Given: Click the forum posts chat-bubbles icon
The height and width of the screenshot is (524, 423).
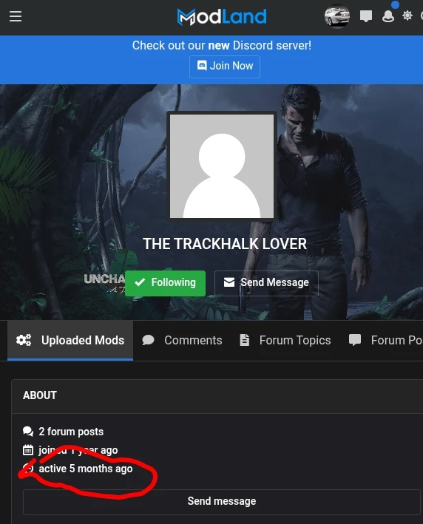Looking at the screenshot, I should (28, 432).
